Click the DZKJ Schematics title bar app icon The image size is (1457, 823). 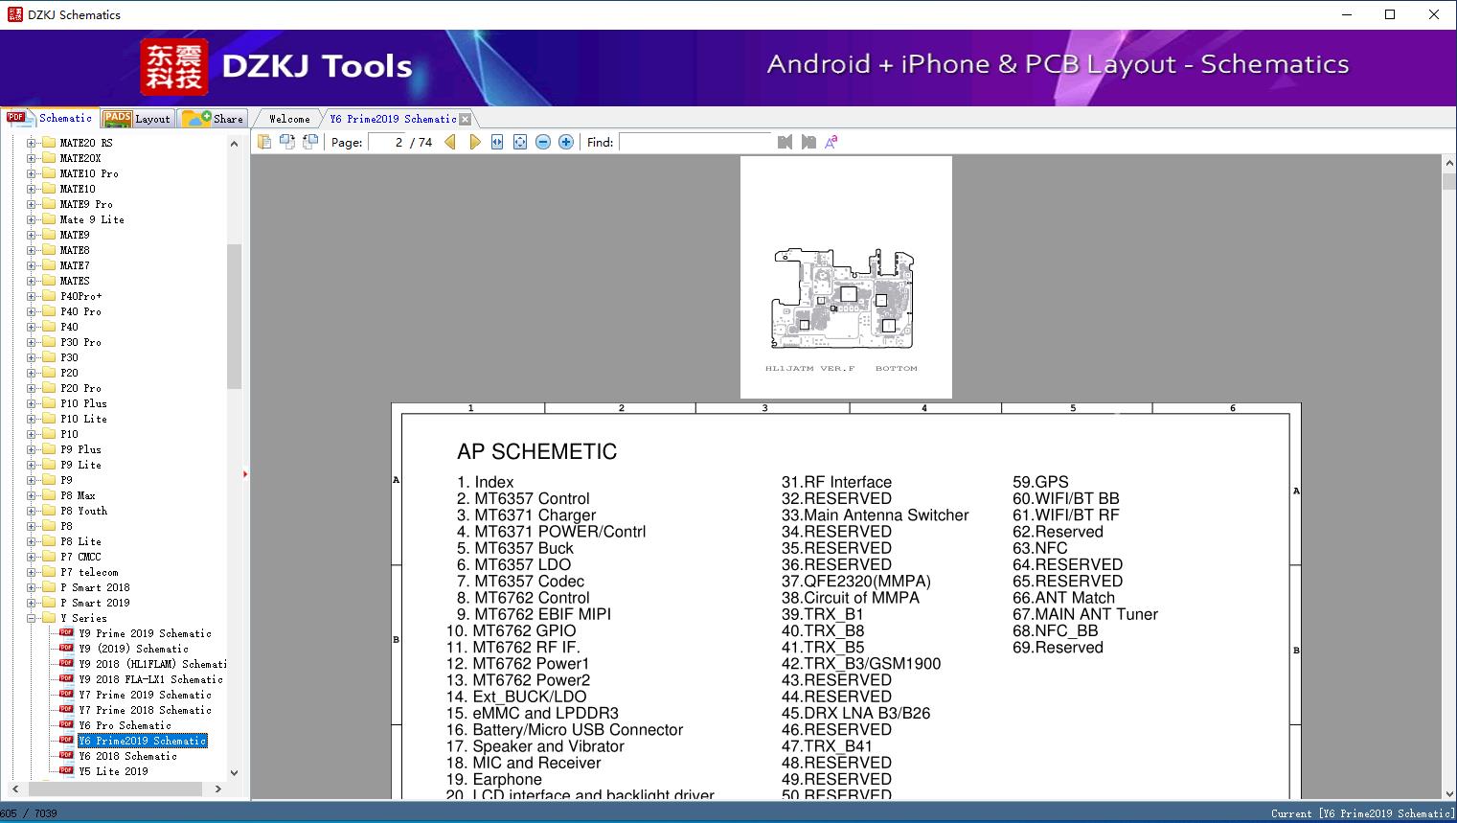point(14,14)
